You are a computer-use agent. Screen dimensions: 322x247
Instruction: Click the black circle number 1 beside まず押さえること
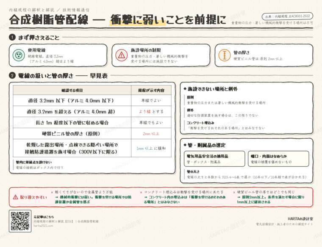(x=12, y=37)
